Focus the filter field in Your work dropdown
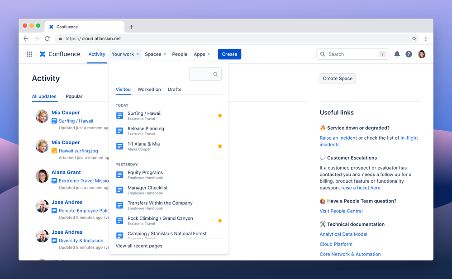The image size is (452, 279). pyautogui.click(x=205, y=74)
